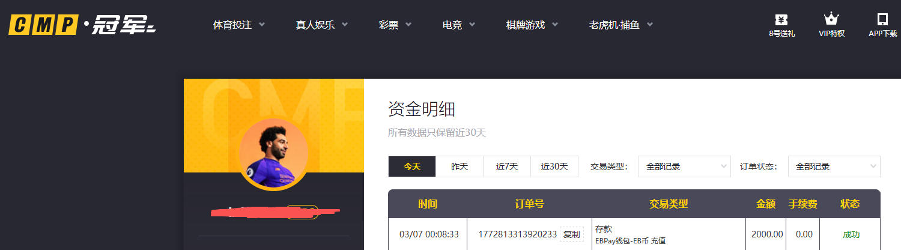901x250 pixels.
Task: Click the CMP 冠军 logo
Action: [82, 25]
